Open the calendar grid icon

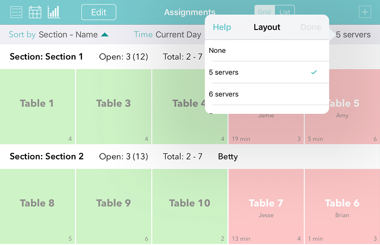(x=35, y=12)
